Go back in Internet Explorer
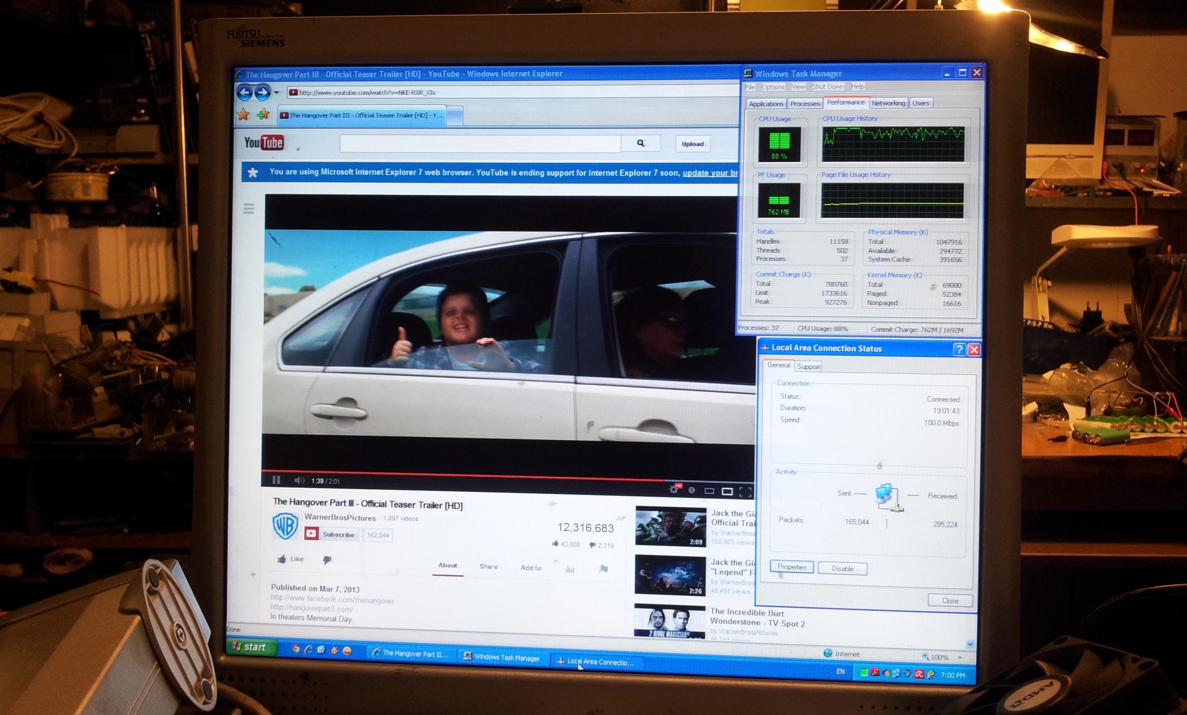Viewport: 1187px width, 715px height. tap(244, 92)
